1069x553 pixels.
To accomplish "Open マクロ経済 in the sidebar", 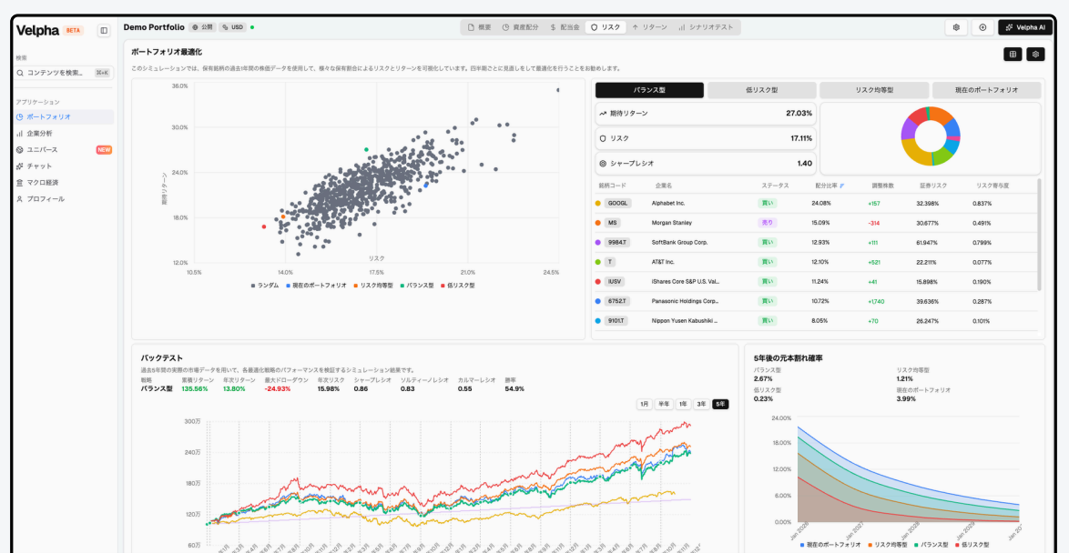I will tap(43, 182).
